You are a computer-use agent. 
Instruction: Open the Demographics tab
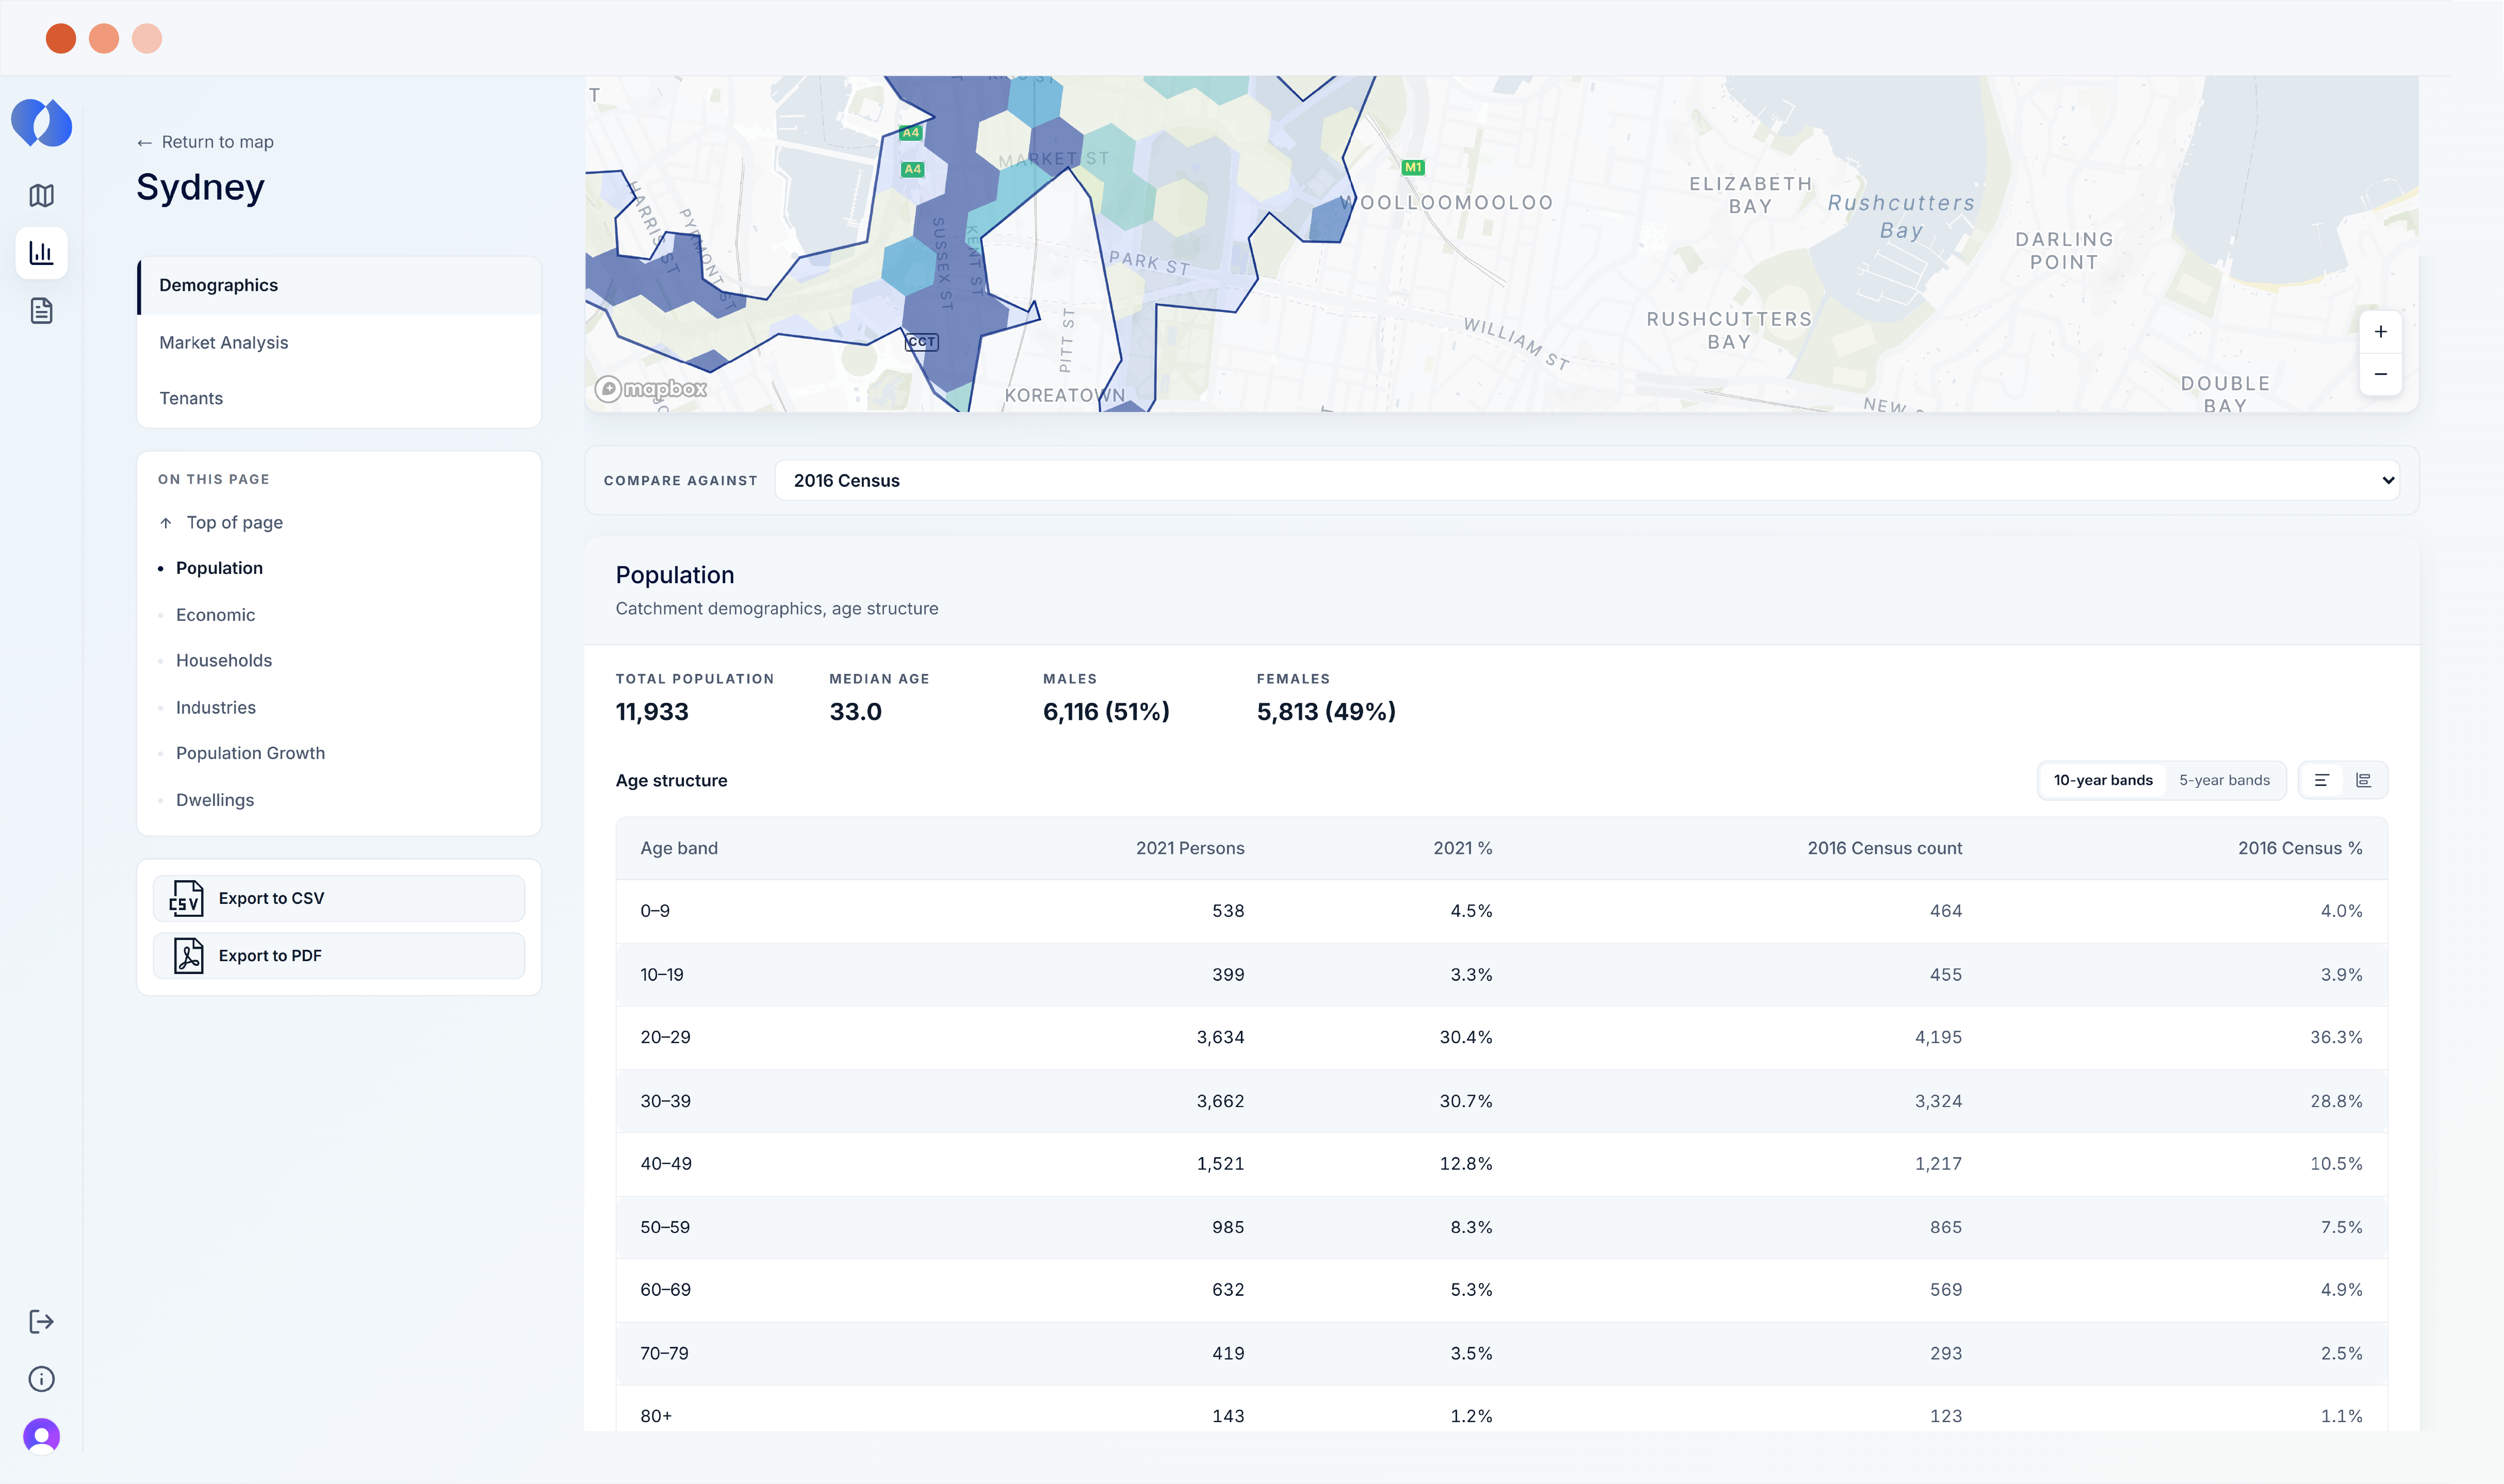339,286
